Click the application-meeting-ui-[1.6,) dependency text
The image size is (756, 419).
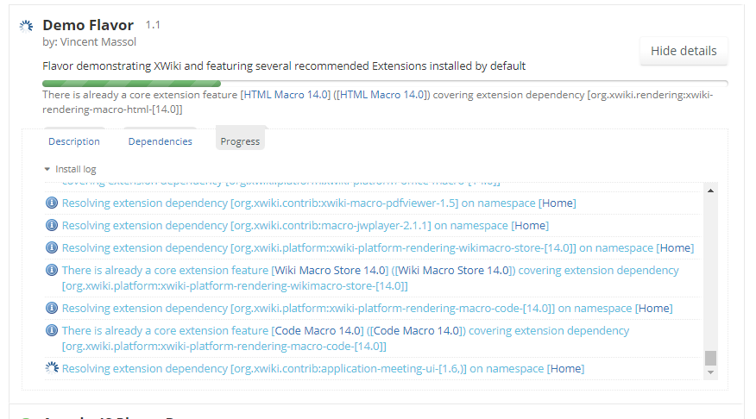coord(349,369)
